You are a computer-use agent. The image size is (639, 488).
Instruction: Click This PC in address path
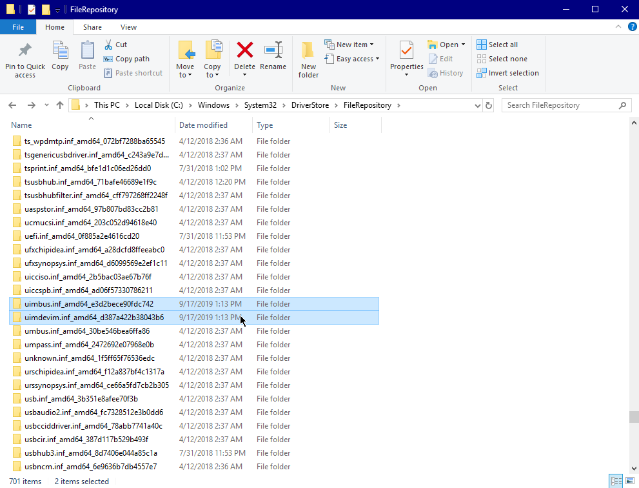pyautogui.click(x=107, y=105)
